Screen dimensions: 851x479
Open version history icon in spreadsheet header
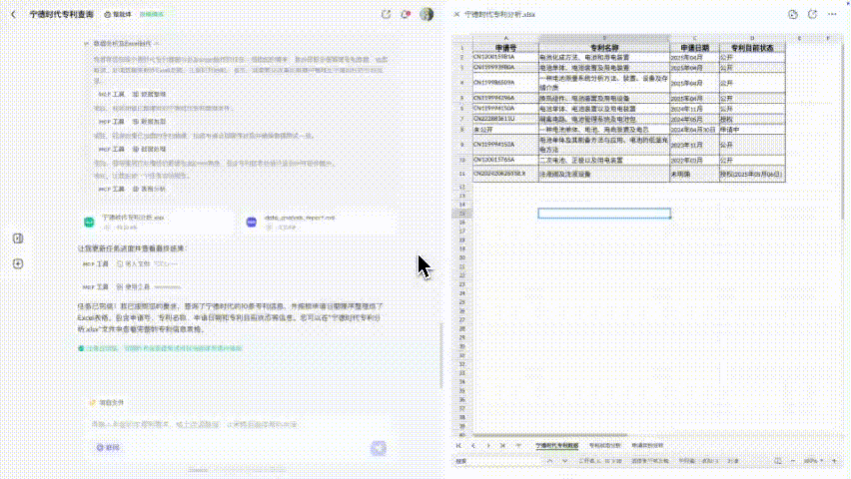pyautogui.click(x=793, y=15)
